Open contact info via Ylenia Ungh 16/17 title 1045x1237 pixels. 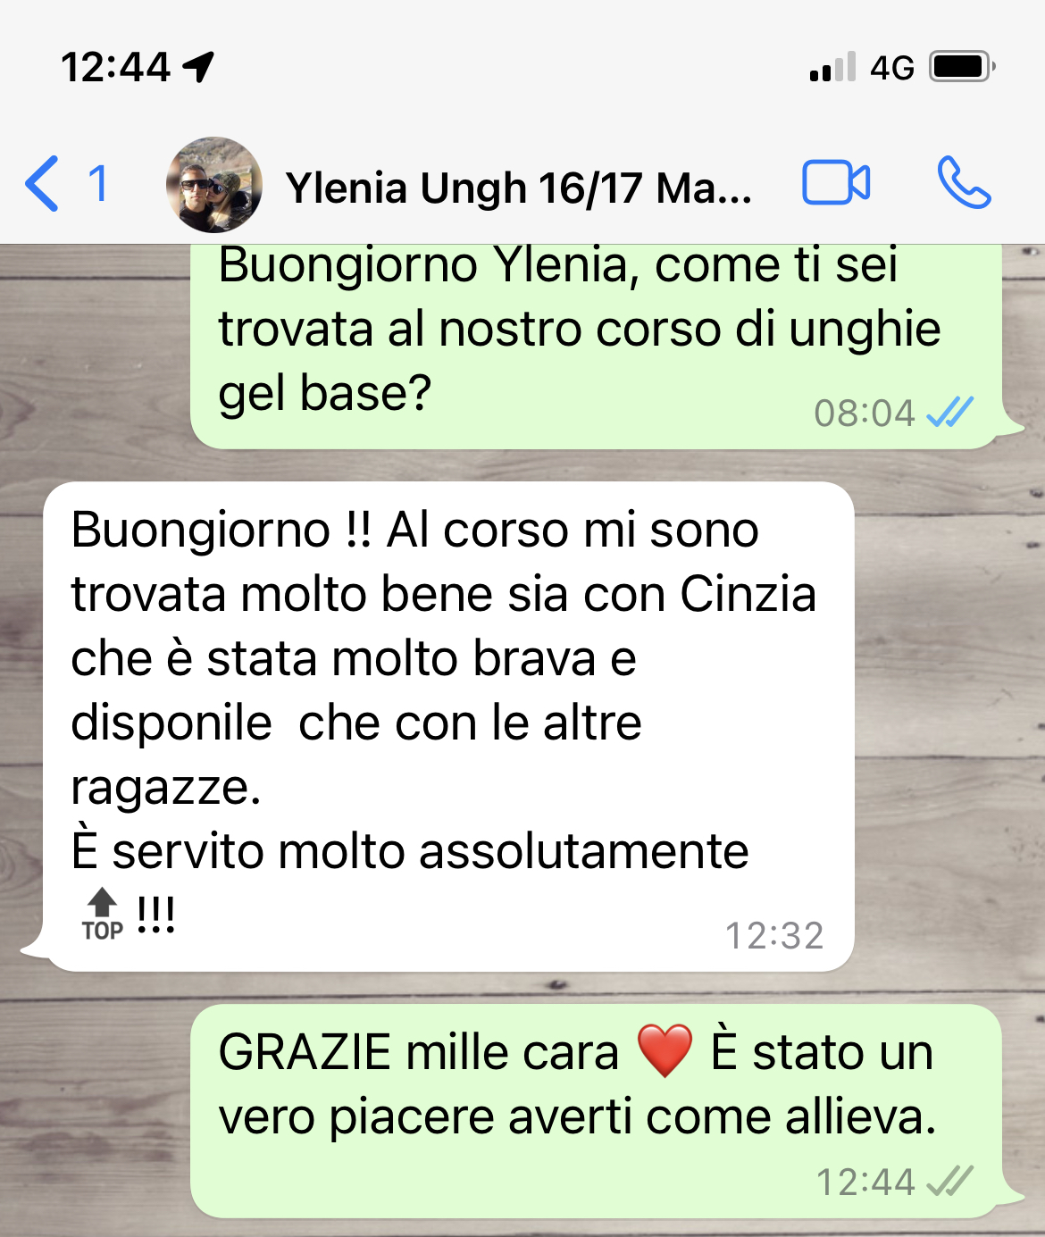[518, 188]
